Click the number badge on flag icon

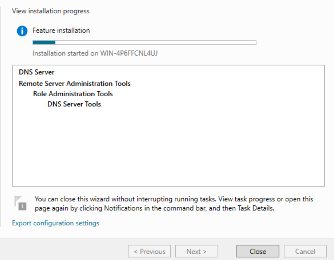[23, 206]
